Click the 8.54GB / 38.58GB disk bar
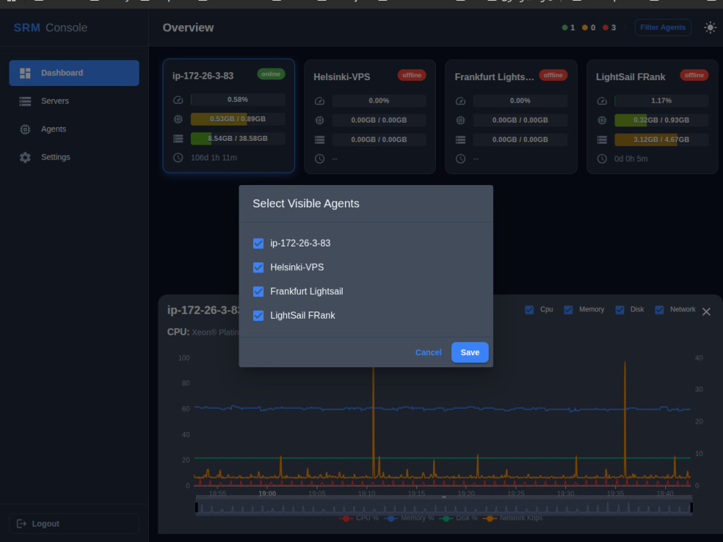The width and height of the screenshot is (723, 542). pyautogui.click(x=238, y=138)
